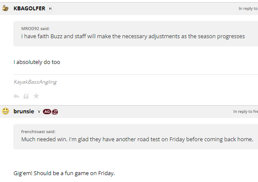Viewport: 258px width, 182px height.
Task: Click the quoted frenchtoast "Much needed win" message
Action: point(137,140)
